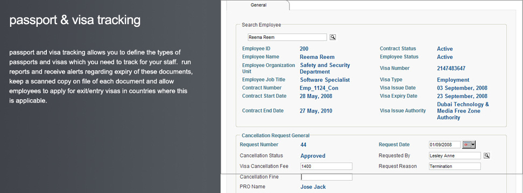
Task: Click the Dubai Technology & Media Free Zone Authority value
Action: (463, 111)
